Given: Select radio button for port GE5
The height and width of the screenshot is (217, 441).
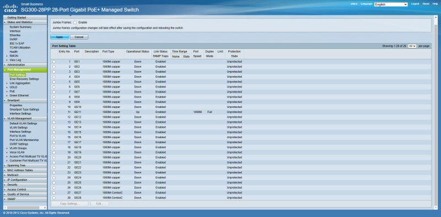Looking at the screenshot, I should click(x=53, y=82).
